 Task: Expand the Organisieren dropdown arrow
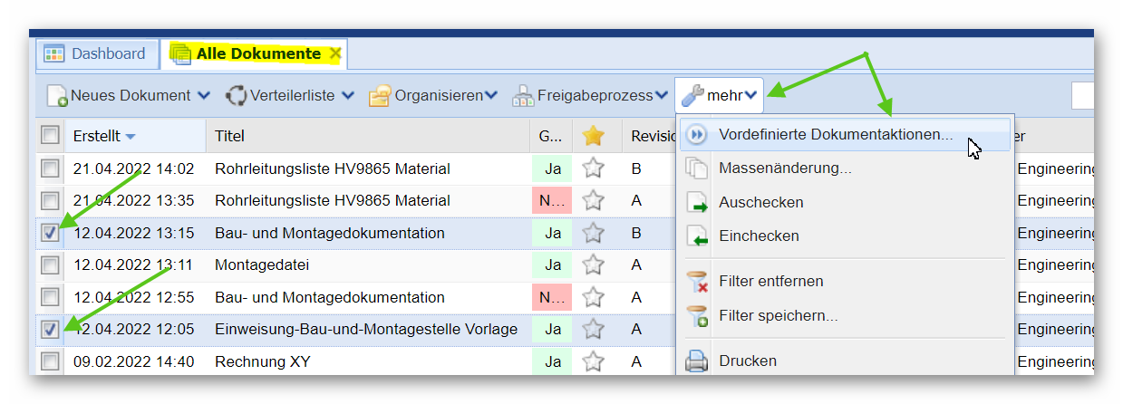point(490,95)
